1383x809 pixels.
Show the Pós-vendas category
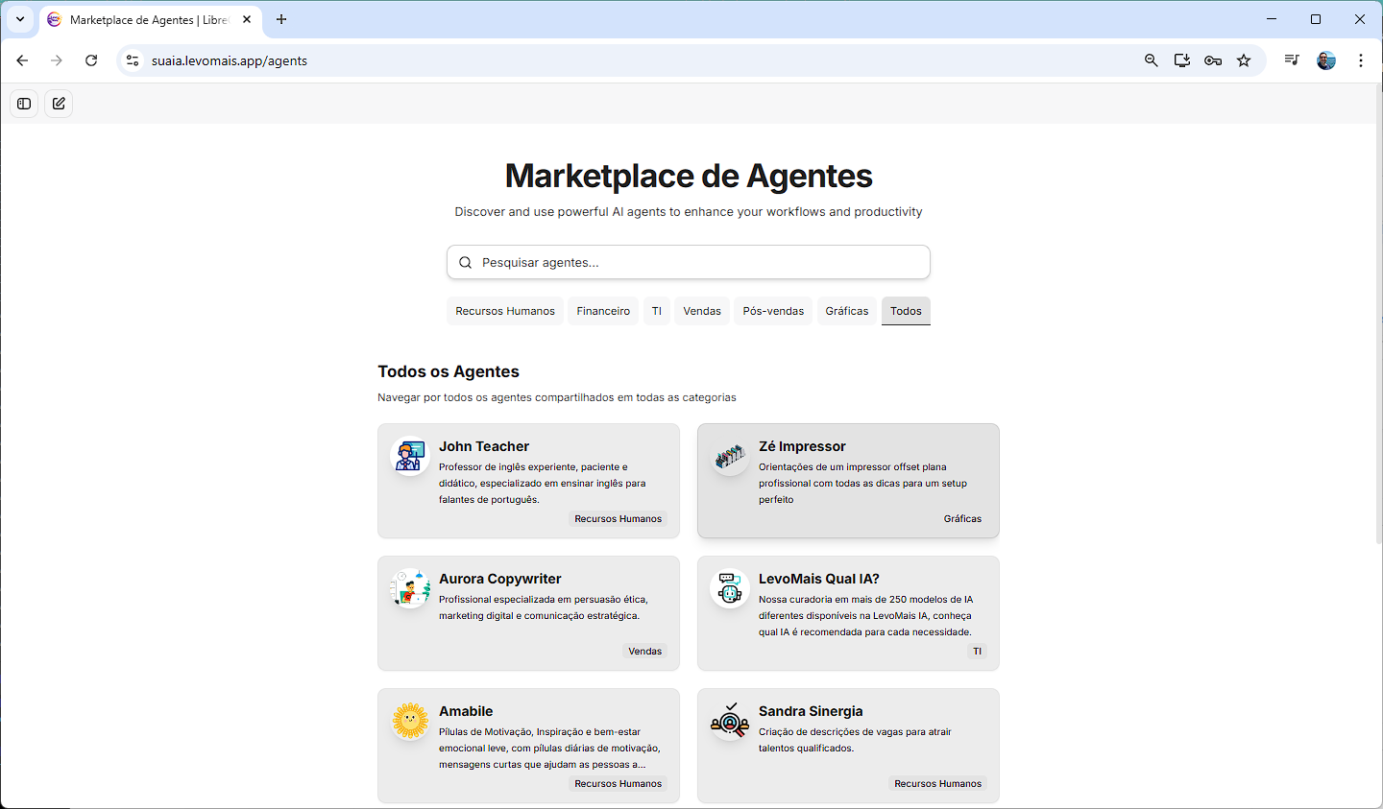coord(773,311)
